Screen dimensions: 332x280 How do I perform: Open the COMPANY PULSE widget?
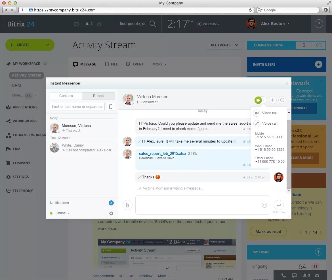[x=286, y=45]
